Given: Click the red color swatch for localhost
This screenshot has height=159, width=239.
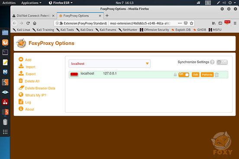Looking at the screenshot, I should pyautogui.click(x=74, y=74).
